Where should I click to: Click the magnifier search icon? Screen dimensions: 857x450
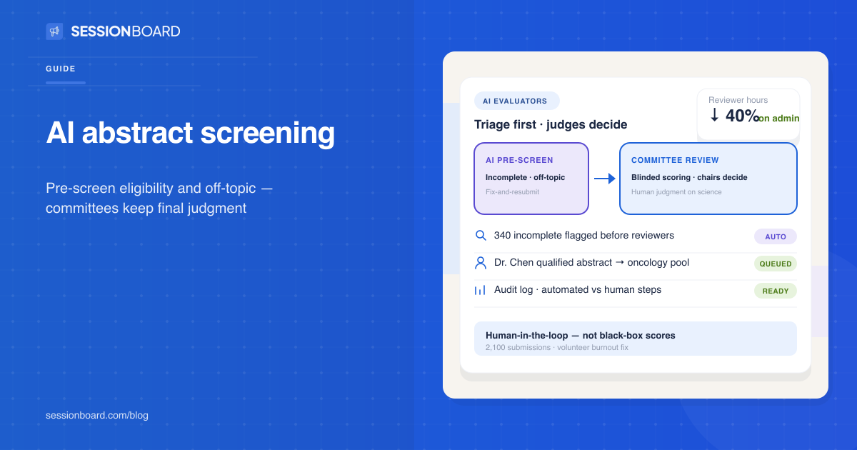[x=481, y=235]
